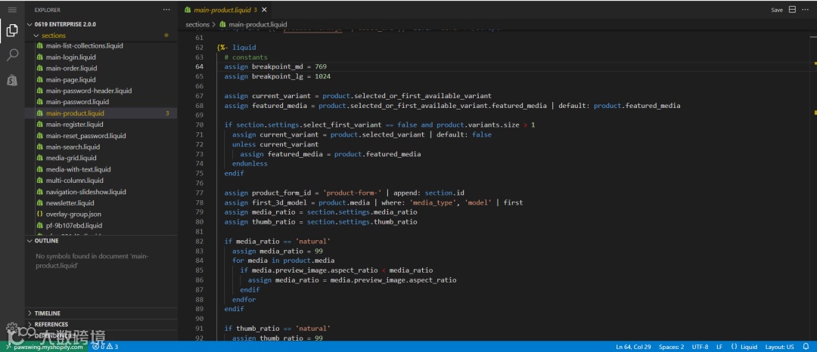The image size is (817, 352).
Task: Open main-register.liquid file
Action: point(74,125)
